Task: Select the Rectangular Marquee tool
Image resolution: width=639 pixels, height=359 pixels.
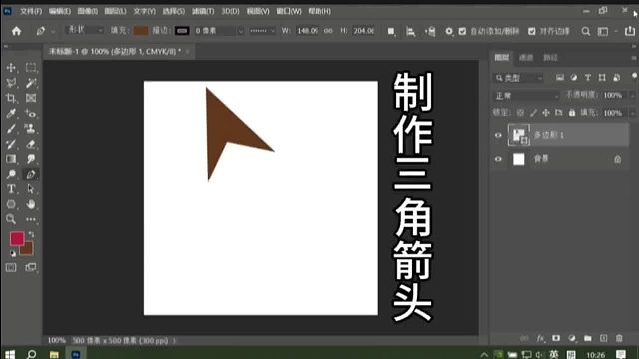Action: [31, 68]
